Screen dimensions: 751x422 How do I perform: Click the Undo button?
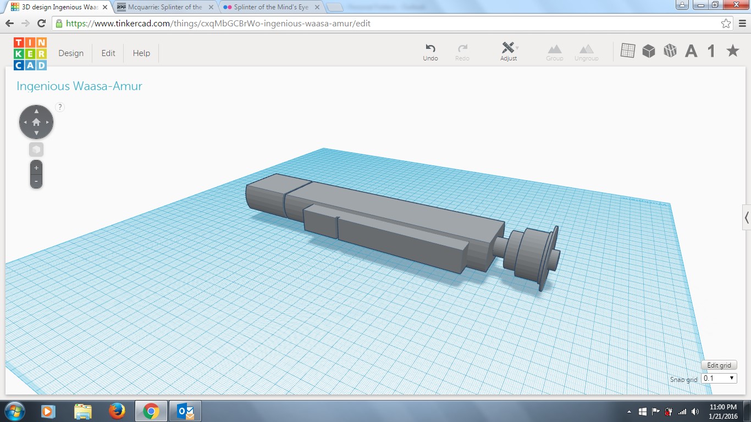(430, 52)
